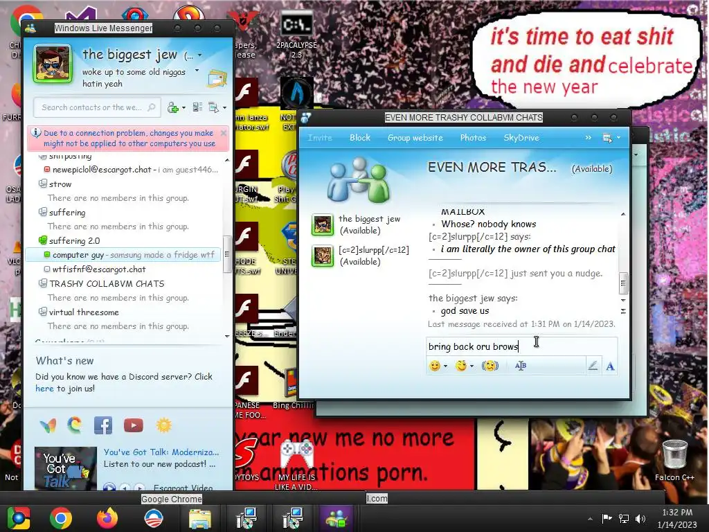This screenshot has height=532, width=709.
Task: Click the You've Got Talk podcast thumbnail
Action: point(66,468)
